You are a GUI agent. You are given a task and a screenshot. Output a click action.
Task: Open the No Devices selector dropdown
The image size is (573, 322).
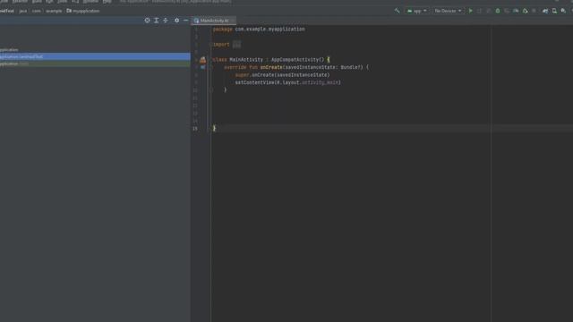448,11
